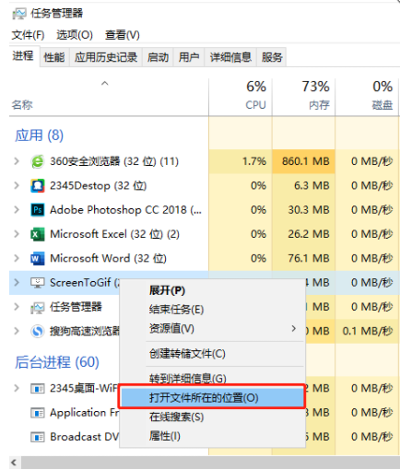Click the 1.7% CPU value

tap(254, 161)
